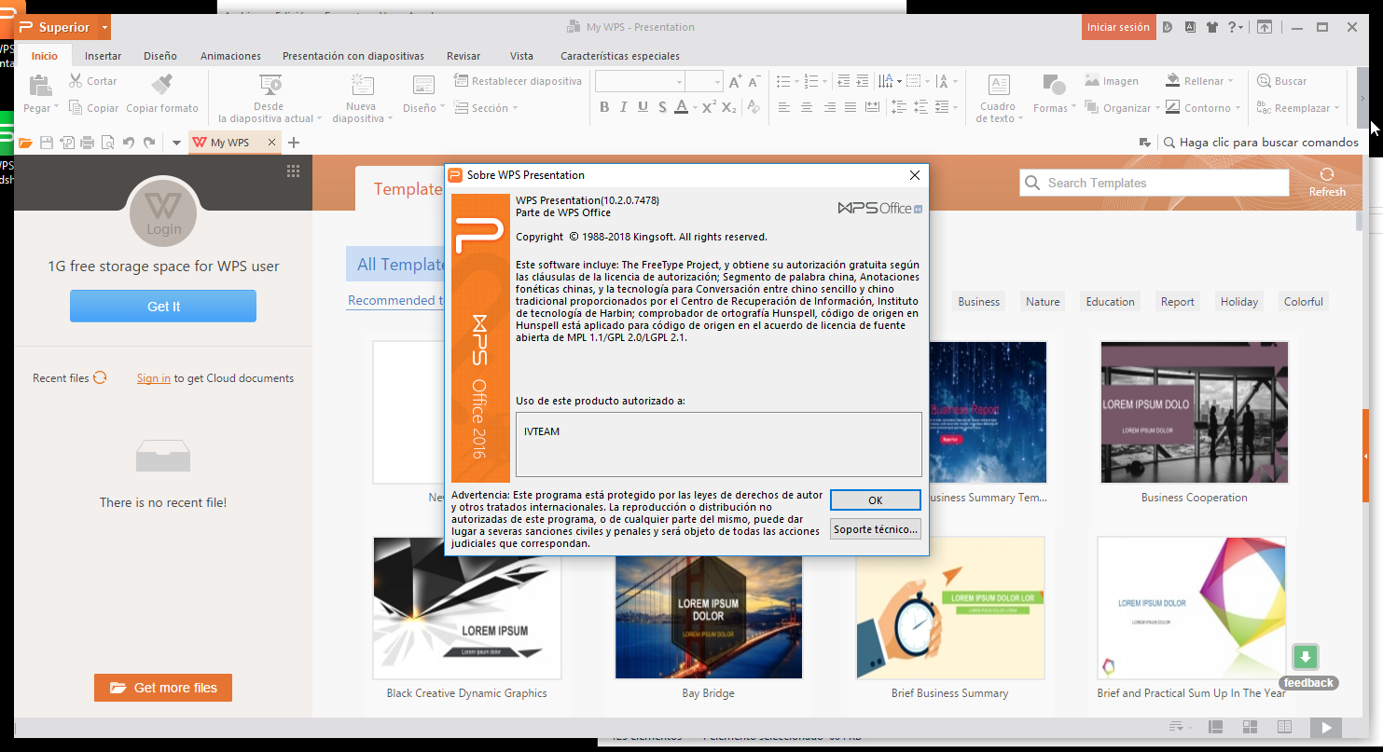Image resolution: width=1383 pixels, height=752 pixels.
Task: Toggle Superscript formatting
Action: 710,107
